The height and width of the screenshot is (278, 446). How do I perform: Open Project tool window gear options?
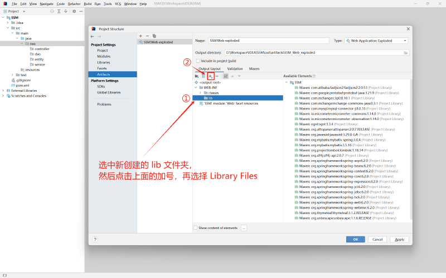[x=74, y=11]
